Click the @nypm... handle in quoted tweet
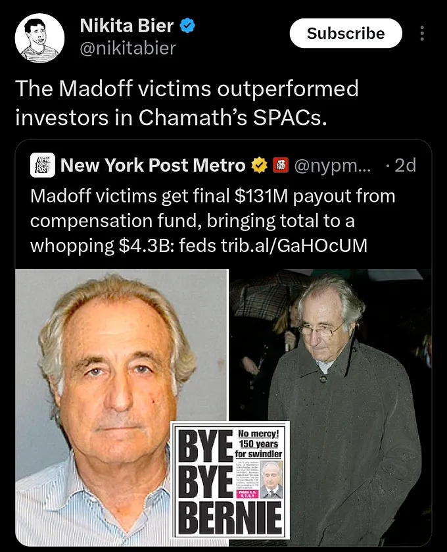 coord(332,165)
